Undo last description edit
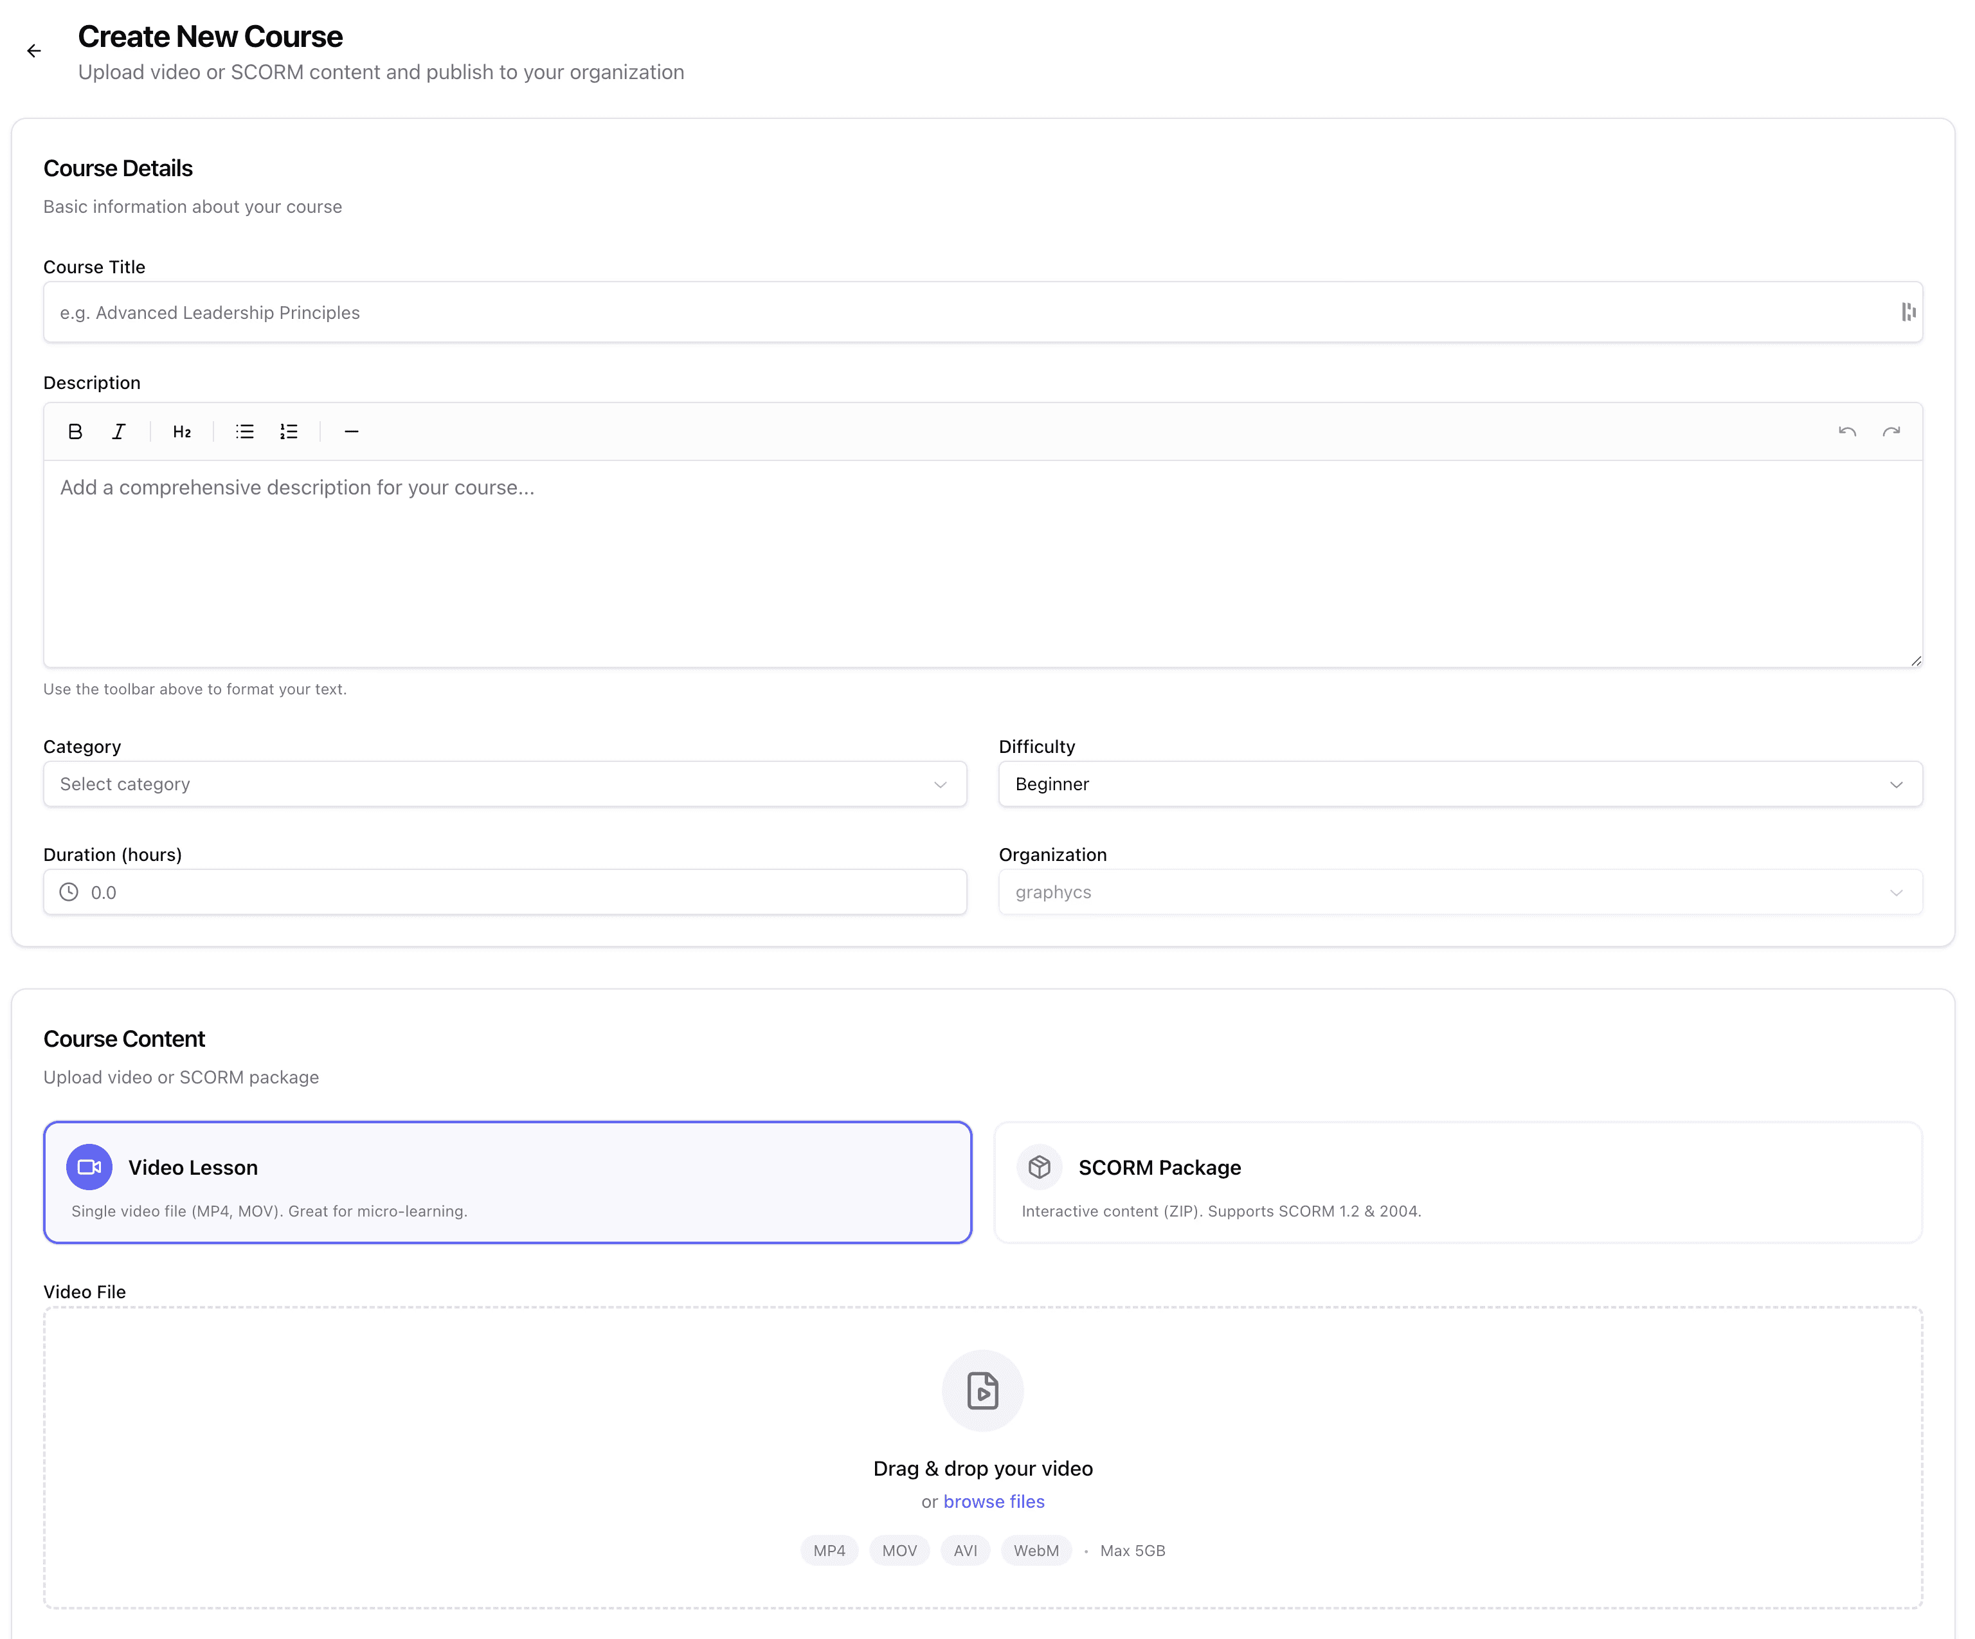Screen dimensions: 1975x1639 pyautogui.click(x=1847, y=432)
